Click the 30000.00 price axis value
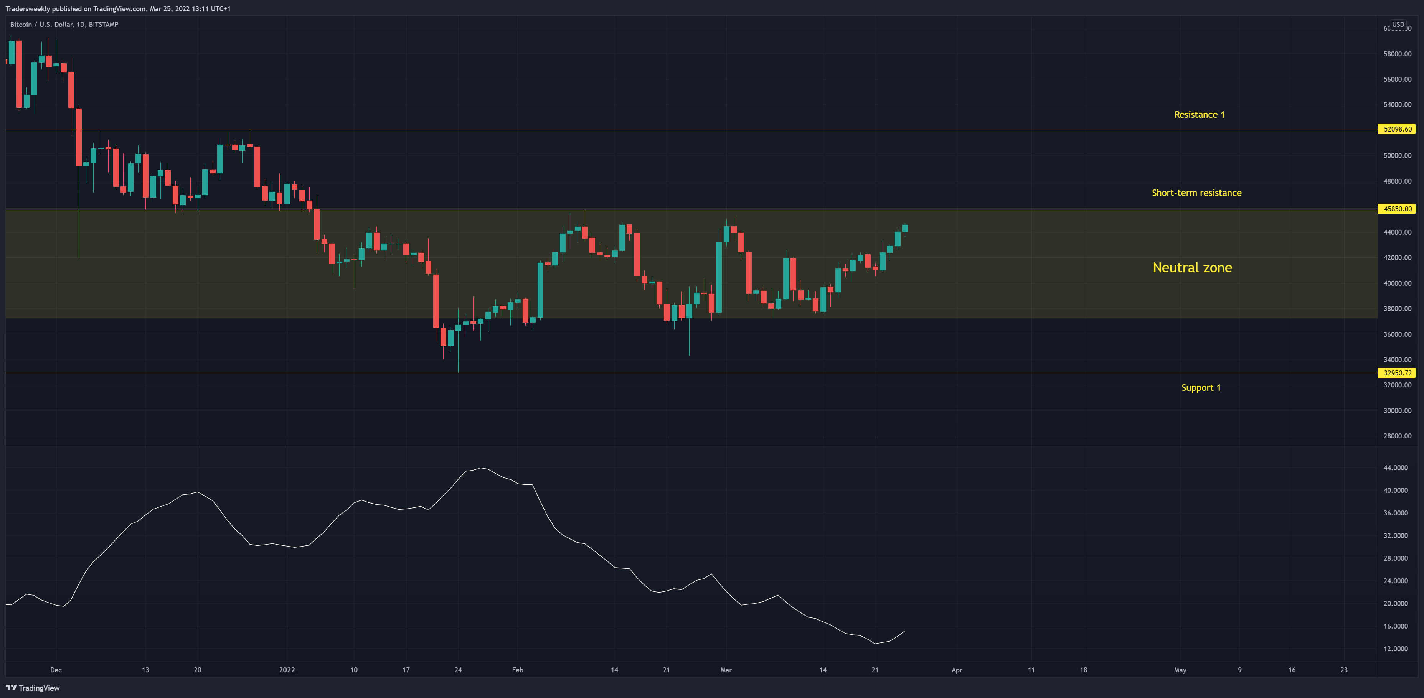The height and width of the screenshot is (698, 1424). point(1398,411)
